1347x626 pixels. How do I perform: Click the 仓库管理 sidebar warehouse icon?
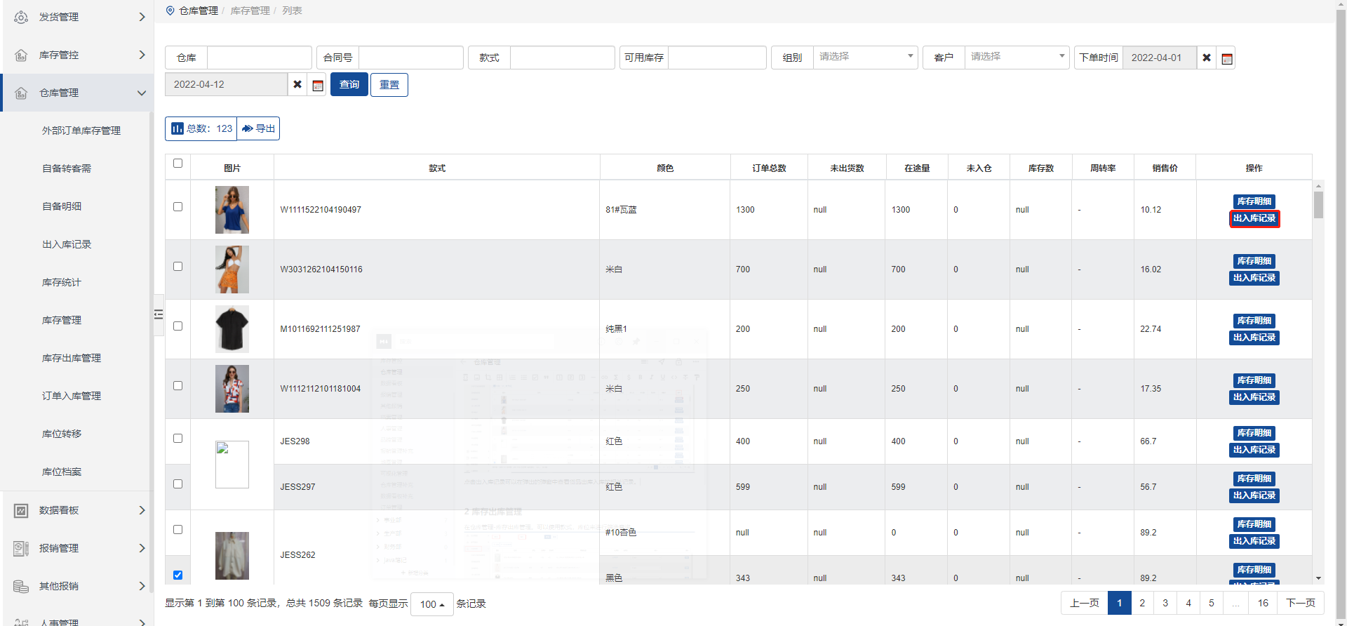point(21,93)
